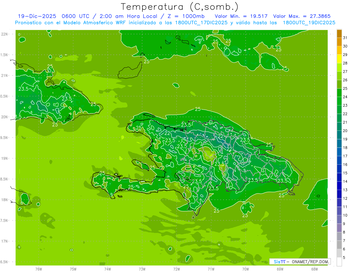Pick the legend swatch between 25 and 26
This screenshot has width=353, height=273.
[x=339, y=84]
